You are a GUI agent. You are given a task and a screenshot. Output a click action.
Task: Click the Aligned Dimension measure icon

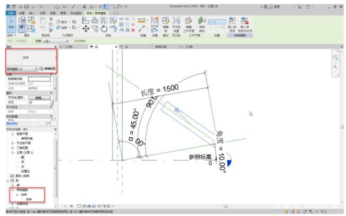coord(142,20)
